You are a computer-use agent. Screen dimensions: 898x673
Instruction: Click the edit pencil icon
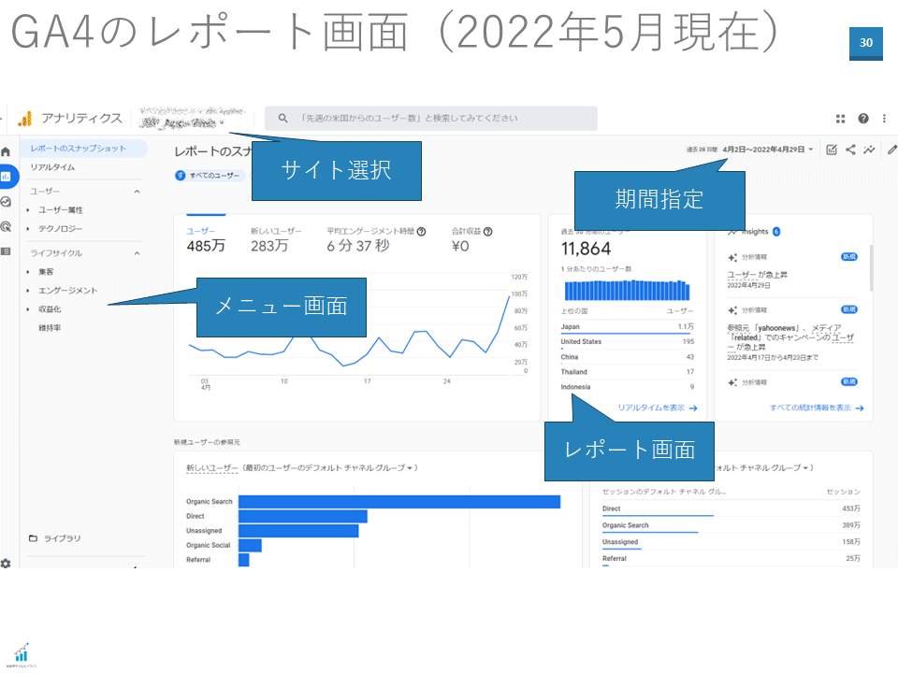click(891, 150)
